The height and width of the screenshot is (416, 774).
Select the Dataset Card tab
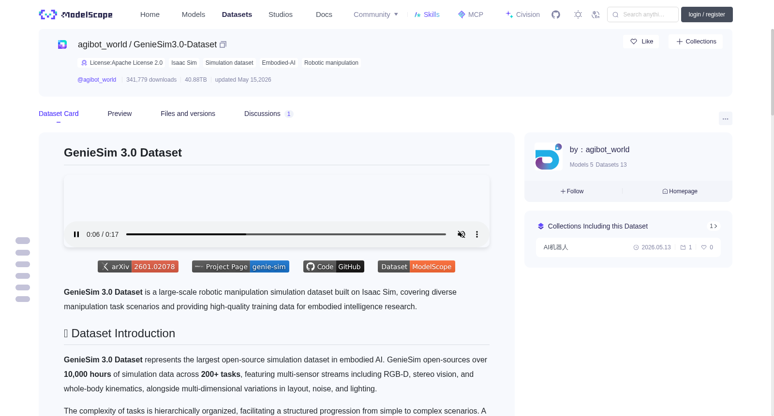point(59,114)
